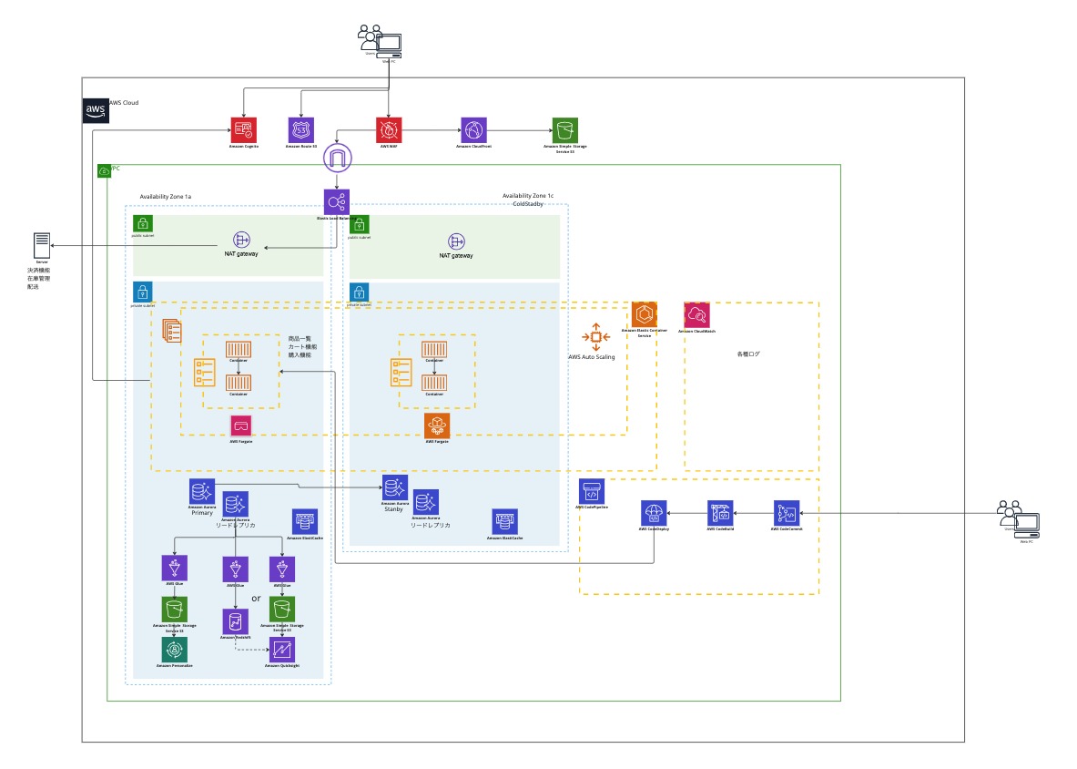Select the AWS logo badge
This screenshot has height=769, width=1077.
coord(96,110)
